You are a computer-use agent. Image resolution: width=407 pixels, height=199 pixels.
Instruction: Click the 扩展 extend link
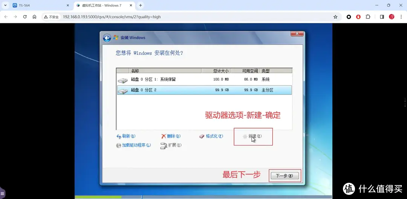171,145
